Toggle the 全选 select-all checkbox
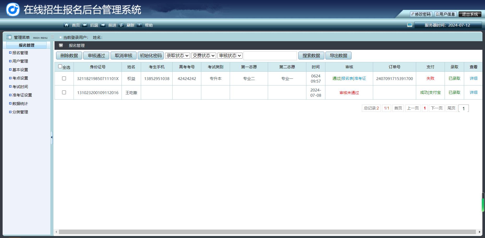Viewport: 485px width, 238px height. pyautogui.click(x=60, y=66)
